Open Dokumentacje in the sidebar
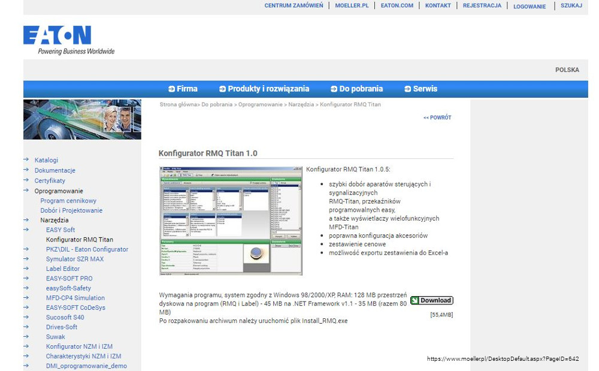 pyautogui.click(x=55, y=170)
